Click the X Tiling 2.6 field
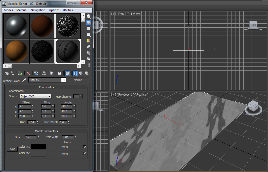This screenshot has width=268, height=172. click(x=46, y=106)
